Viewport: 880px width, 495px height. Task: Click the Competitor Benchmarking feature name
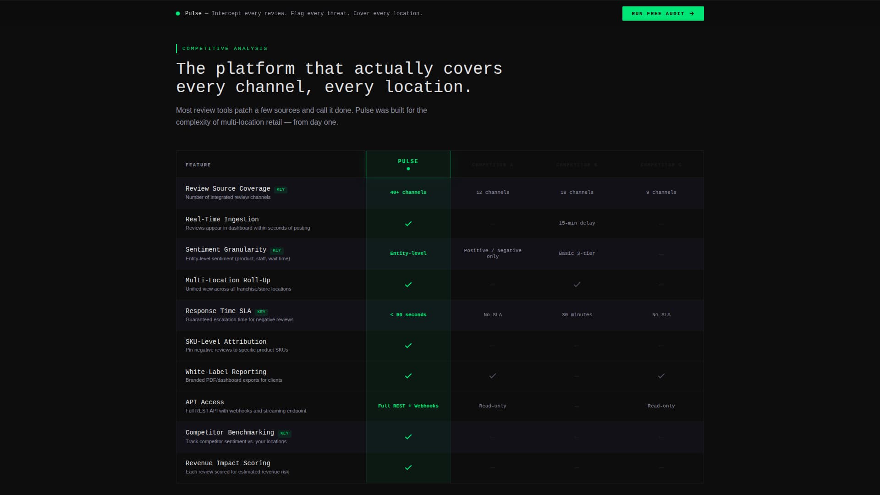click(230, 433)
